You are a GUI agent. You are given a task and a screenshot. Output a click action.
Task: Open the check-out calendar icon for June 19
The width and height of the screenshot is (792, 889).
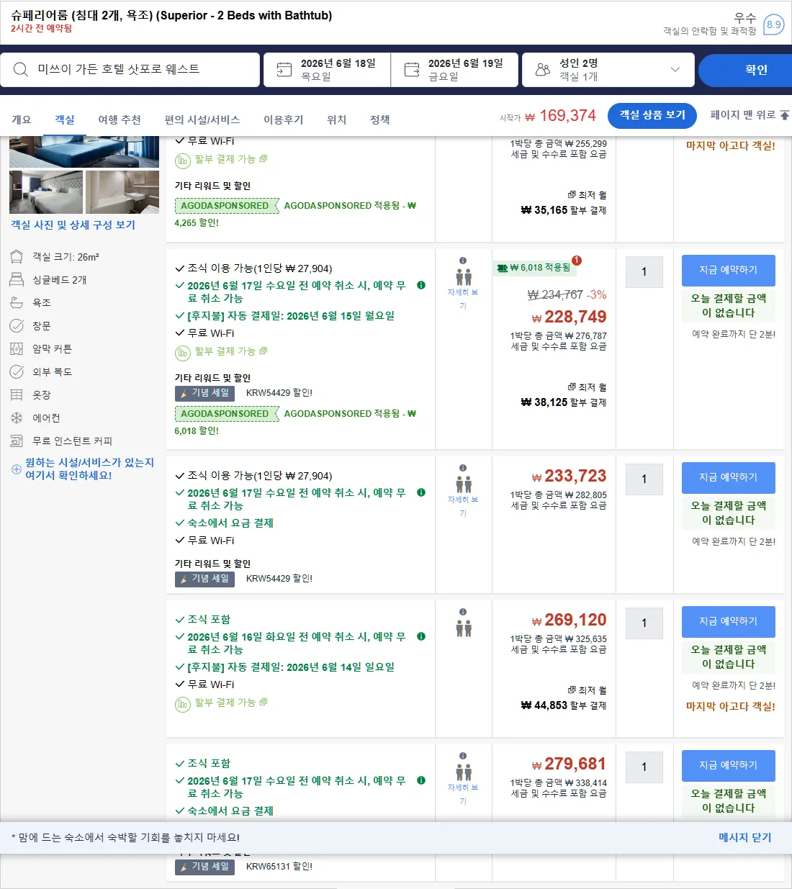click(x=412, y=69)
